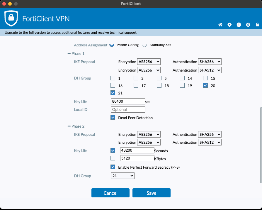262x210 pixels.
Task: Disable Dead Peer Detection checkbox
Action: click(x=113, y=117)
